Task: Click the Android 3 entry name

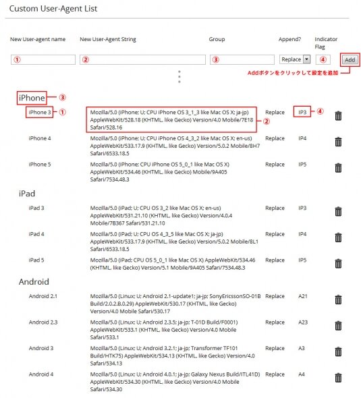Action: [x=41, y=348]
